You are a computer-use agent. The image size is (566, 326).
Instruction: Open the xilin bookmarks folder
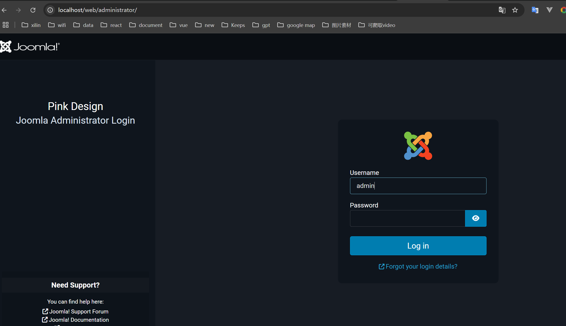point(31,25)
